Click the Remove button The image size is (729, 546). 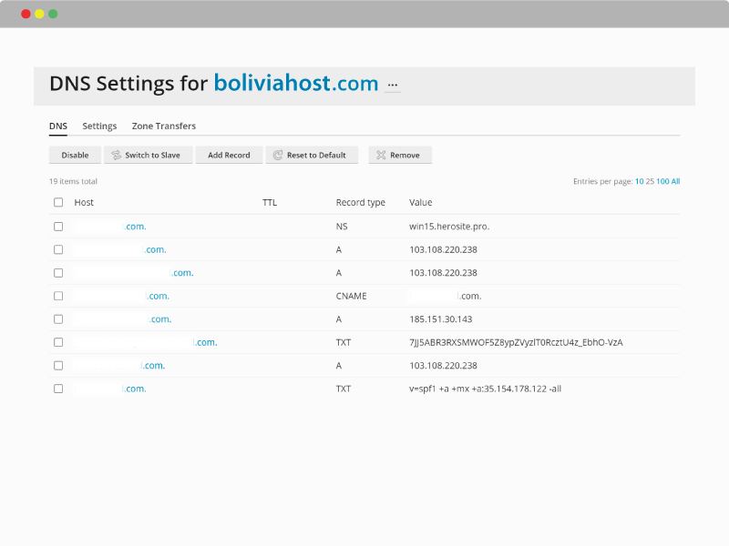click(400, 155)
